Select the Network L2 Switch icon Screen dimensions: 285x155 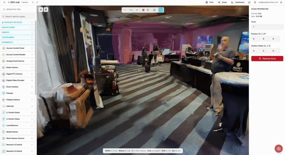tap(4, 145)
